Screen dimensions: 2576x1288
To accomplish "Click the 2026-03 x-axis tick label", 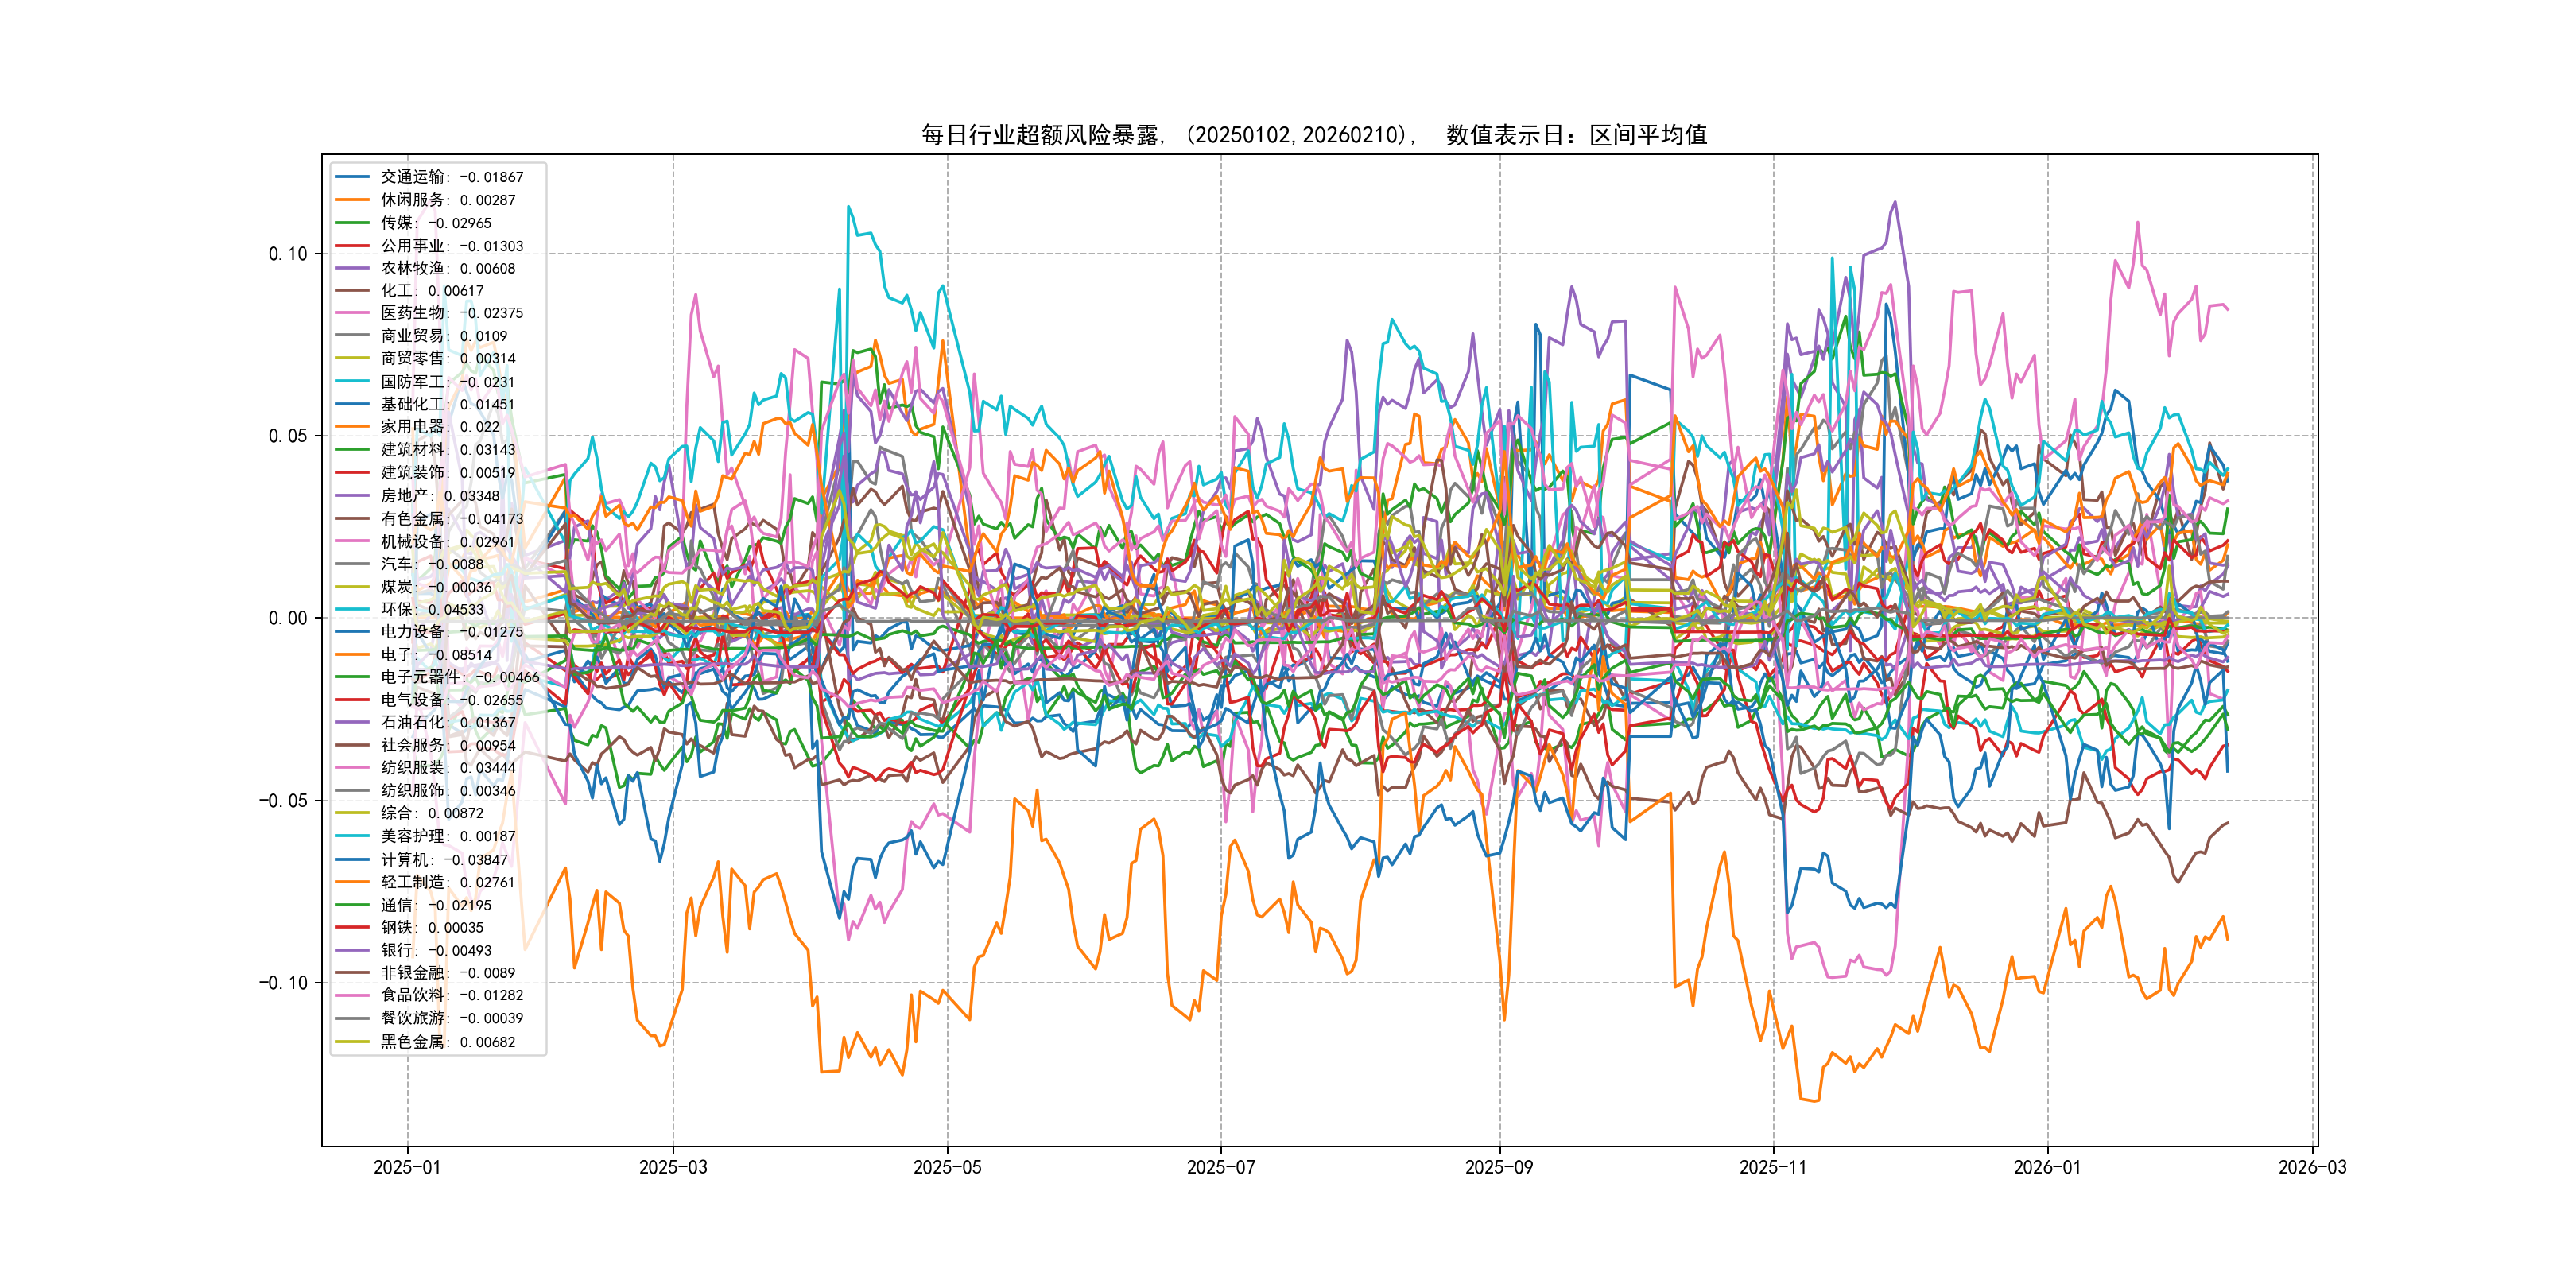I will tap(2312, 1167).
